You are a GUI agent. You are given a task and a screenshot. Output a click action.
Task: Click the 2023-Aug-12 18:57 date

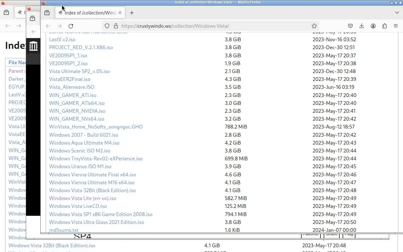pyautogui.click(x=333, y=127)
